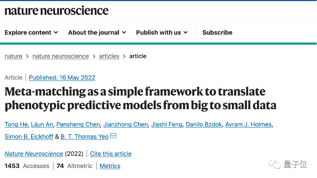Viewport: 317px width, 178px height.
Task: Click the Published: 16 May 2022 link
Action: pos(62,77)
